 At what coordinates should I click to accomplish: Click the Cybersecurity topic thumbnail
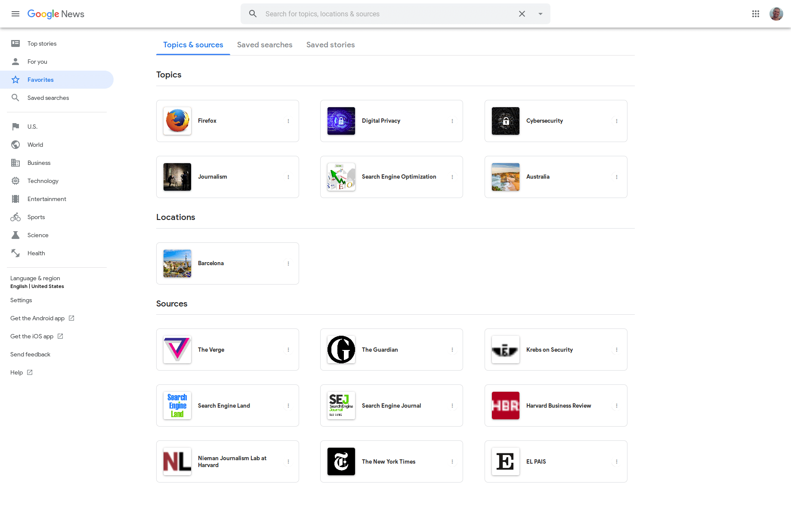(505, 121)
